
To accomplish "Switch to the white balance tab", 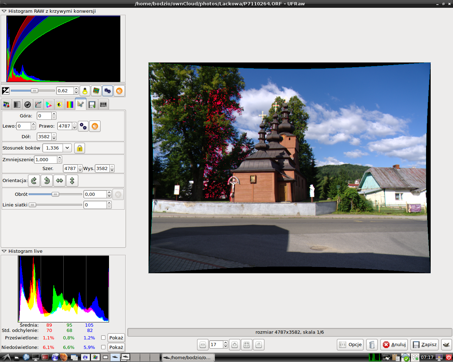I will click(x=6, y=105).
